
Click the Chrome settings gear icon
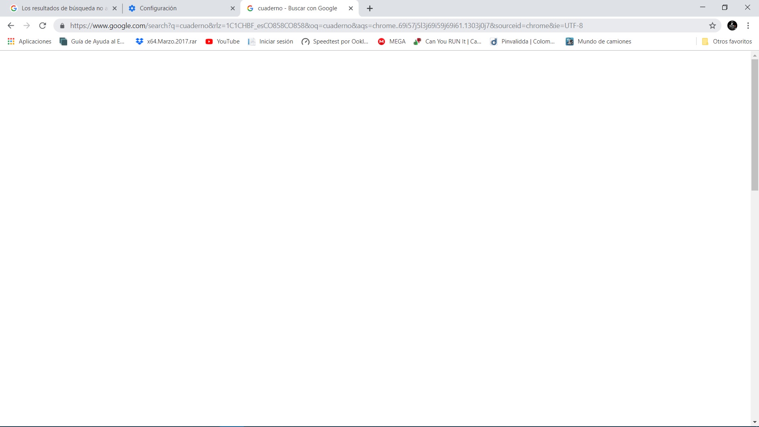tap(132, 8)
